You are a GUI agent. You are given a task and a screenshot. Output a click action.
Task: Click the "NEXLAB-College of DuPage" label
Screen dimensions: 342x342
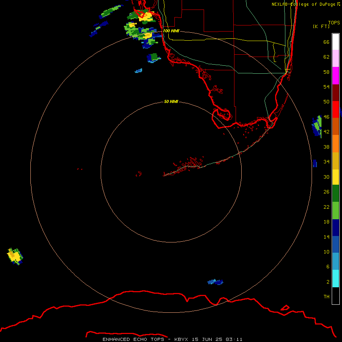click(x=304, y=4)
